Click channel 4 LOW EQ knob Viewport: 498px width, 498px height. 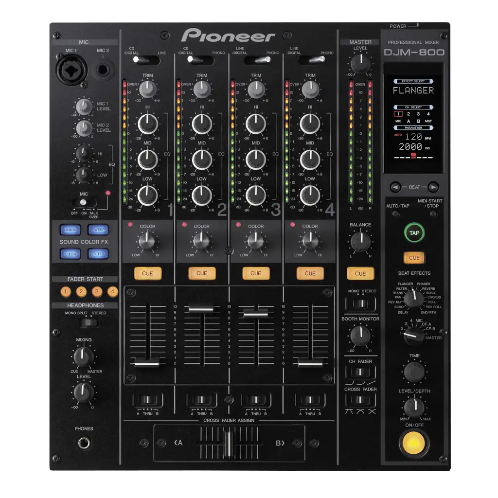[x=310, y=196]
